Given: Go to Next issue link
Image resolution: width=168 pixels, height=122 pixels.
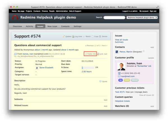Looking at the screenshot, I should pyautogui.click(x=104, y=45).
